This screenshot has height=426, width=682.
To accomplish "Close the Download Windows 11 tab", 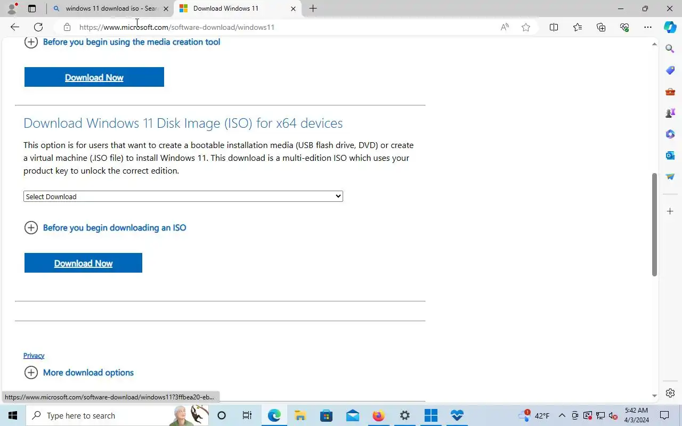I will [x=293, y=9].
